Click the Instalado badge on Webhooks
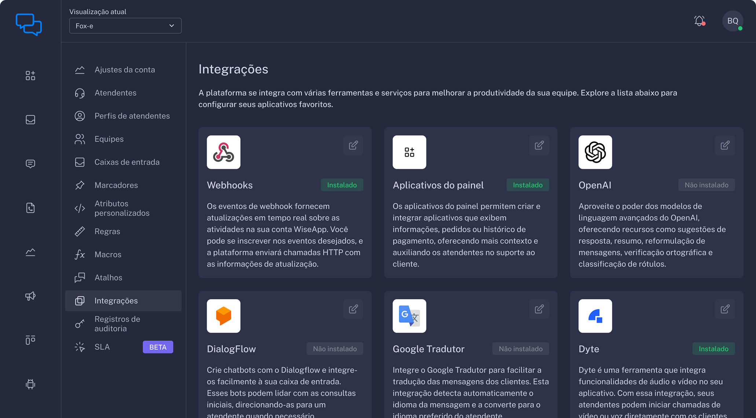Viewport: 756px width, 418px height. tap(342, 185)
